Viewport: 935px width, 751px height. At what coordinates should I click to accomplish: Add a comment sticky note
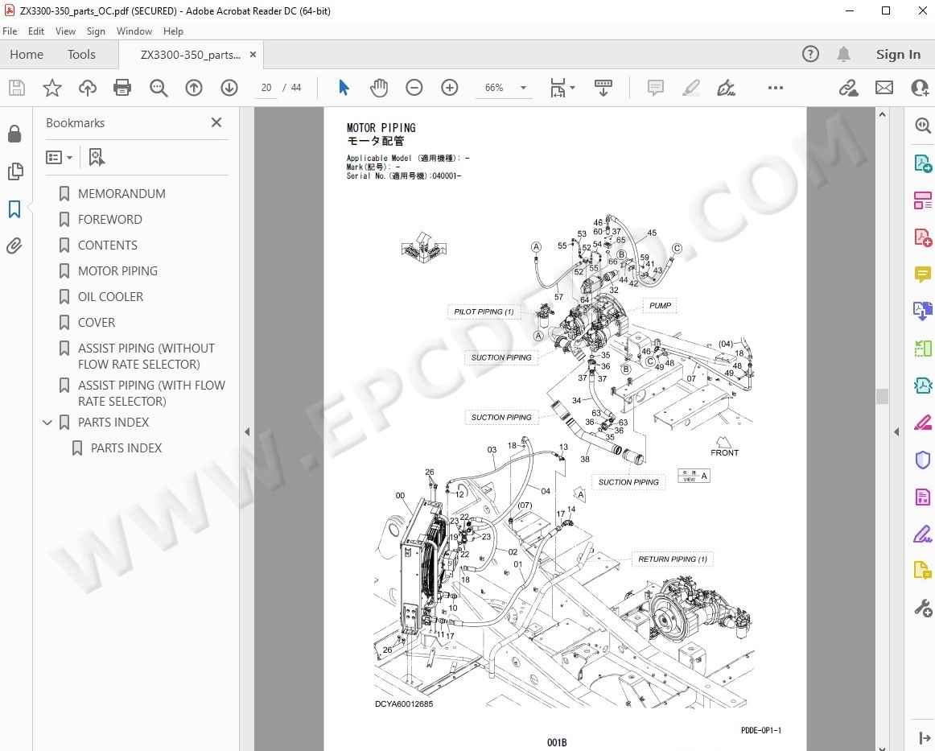pos(656,88)
